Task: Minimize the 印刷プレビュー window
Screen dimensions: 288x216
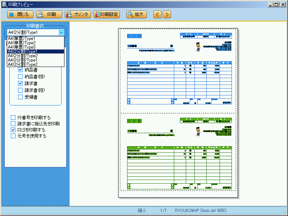Action: 270,5
